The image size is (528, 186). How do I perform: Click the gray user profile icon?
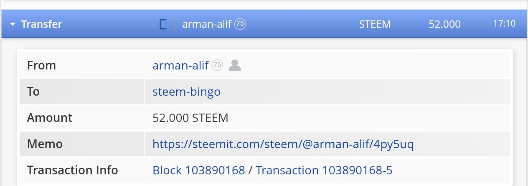click(235, 65)
